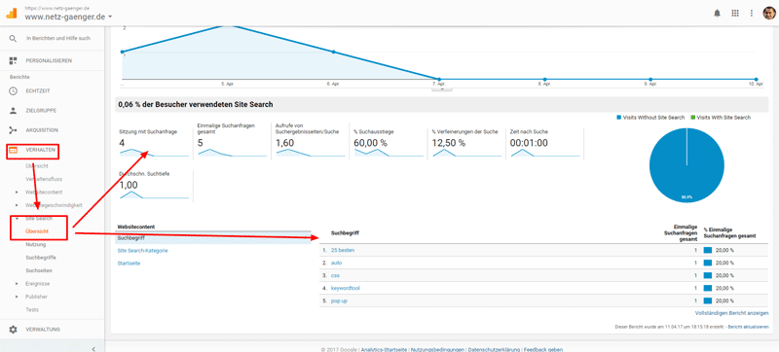Click Personalisieren dashboard icon

tap(14, 60)
